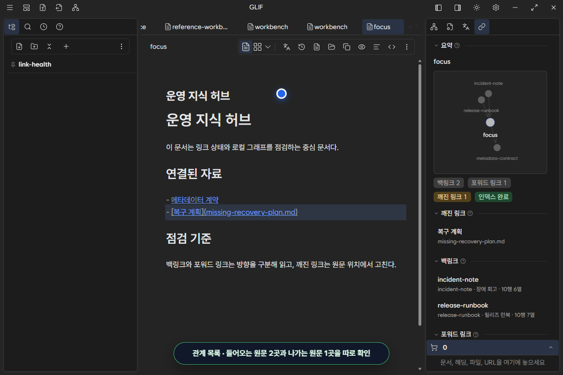Viewport: 563px width, 375px height.
Task: Collapse all folders in the sidebar
Action: point(49,46)
